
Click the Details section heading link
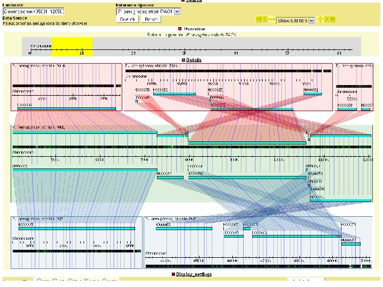point(194,60)
